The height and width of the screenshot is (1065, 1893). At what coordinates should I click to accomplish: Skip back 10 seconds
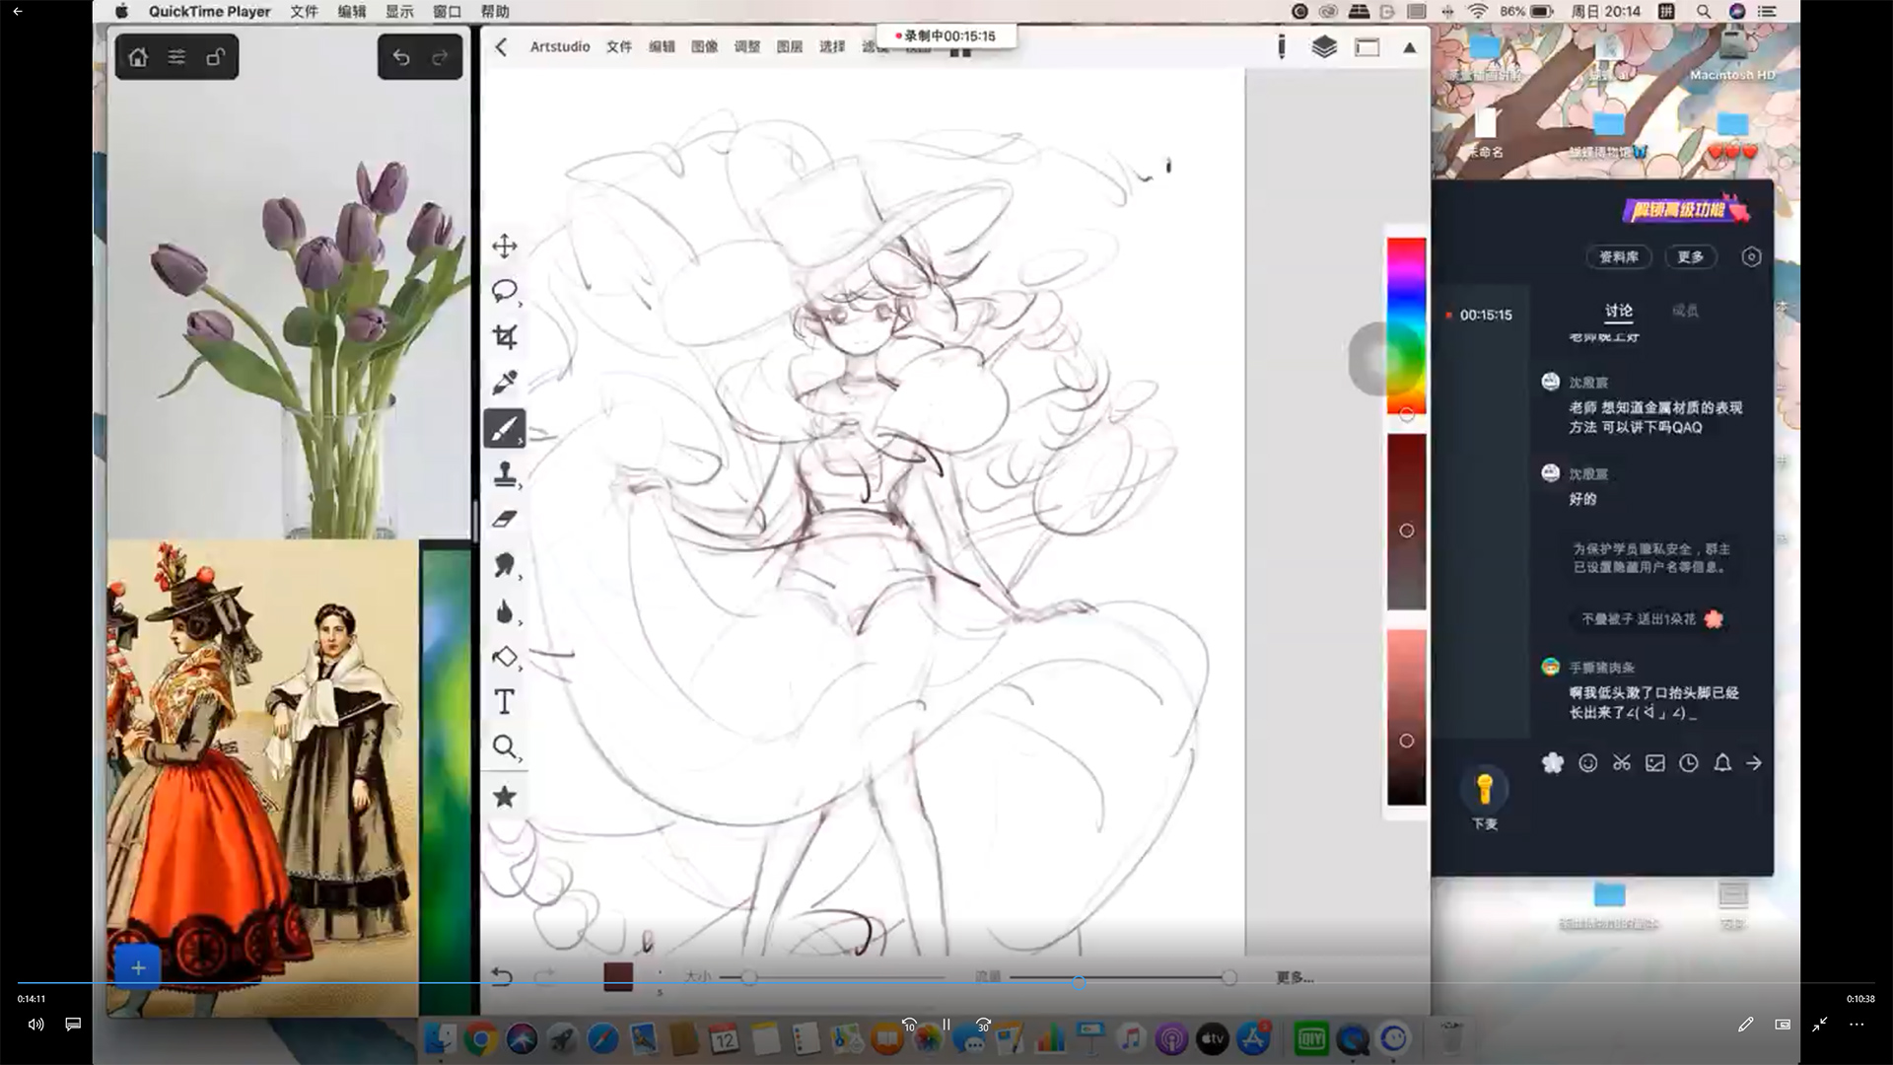point(909,1025)
